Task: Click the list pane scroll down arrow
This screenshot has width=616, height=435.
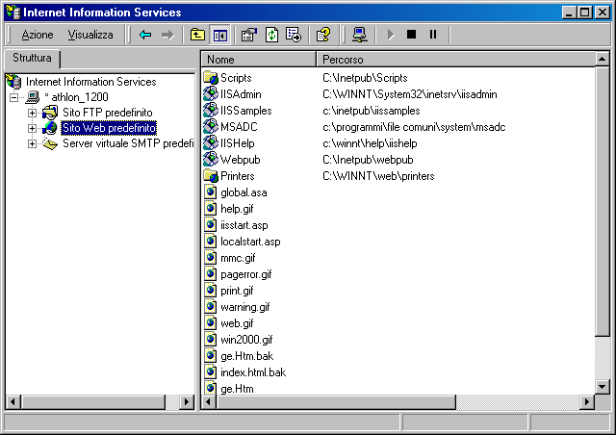Action: click(x=602, y=387)
